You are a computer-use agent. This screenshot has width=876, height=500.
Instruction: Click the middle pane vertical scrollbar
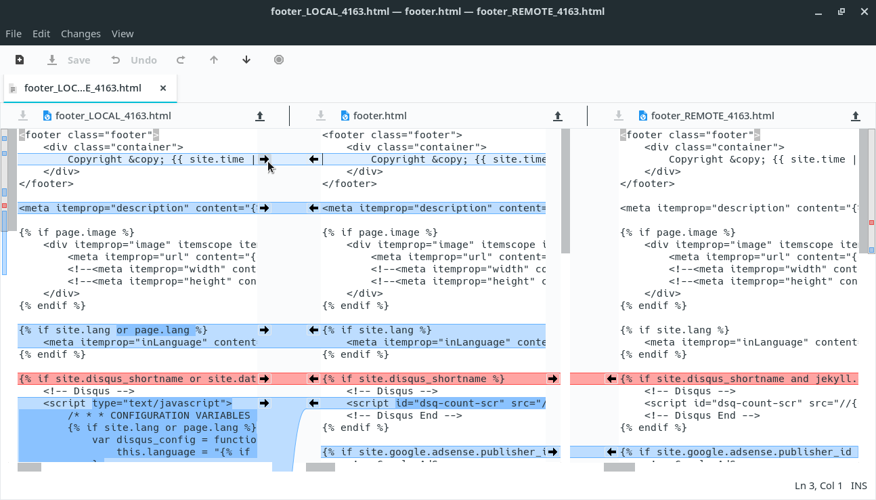tap(565, 191)
